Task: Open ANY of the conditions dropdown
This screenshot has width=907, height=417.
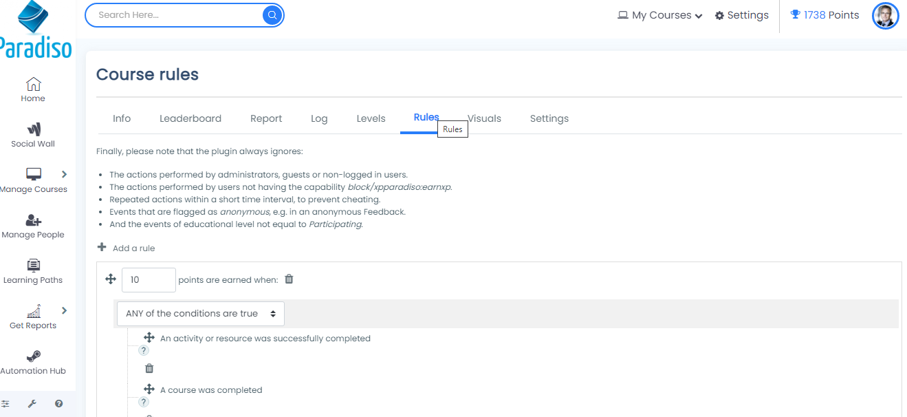Action: [x=200, y=313]
